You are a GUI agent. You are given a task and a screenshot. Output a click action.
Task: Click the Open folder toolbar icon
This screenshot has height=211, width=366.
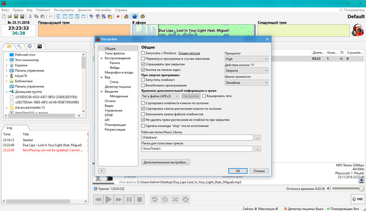pyautogui.click(x=10, y=17)
